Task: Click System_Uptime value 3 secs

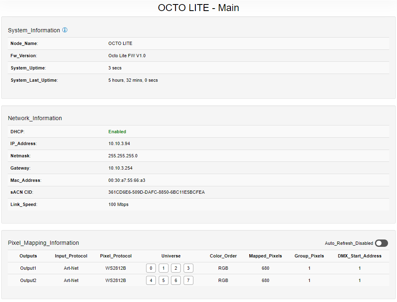Action: [x=115, y=68]
